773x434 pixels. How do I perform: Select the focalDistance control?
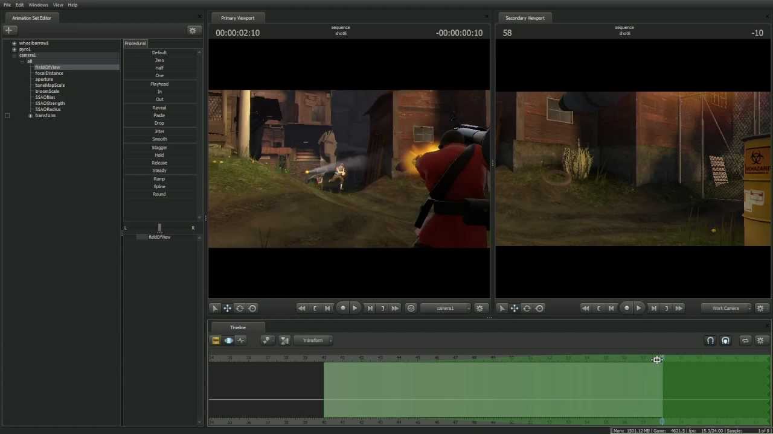pyautogui.click(x=49, y=73)
